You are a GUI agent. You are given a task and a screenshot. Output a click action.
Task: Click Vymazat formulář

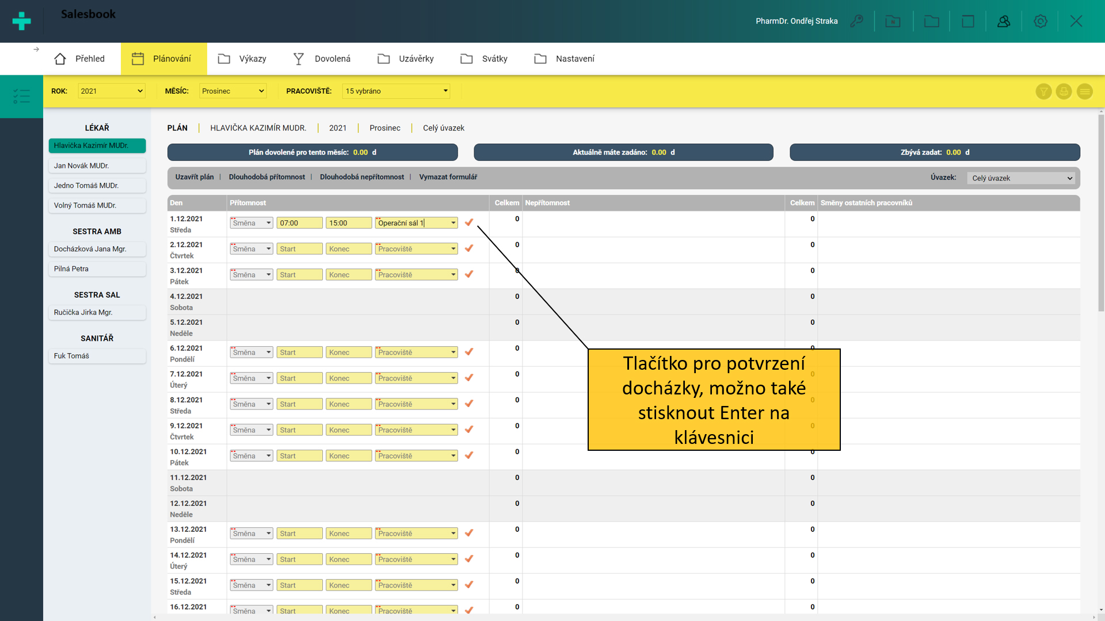point(448,177)
